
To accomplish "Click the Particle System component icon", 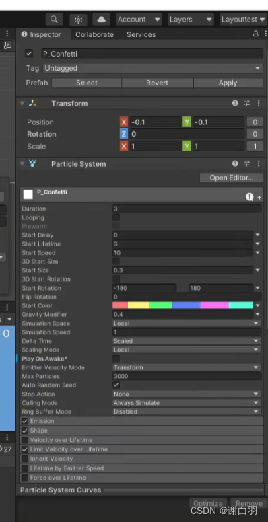I will point(32,163).
